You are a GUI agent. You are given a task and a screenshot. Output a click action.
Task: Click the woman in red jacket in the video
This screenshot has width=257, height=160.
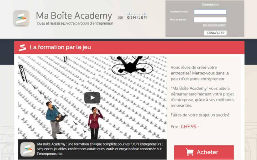coord(96,123)
